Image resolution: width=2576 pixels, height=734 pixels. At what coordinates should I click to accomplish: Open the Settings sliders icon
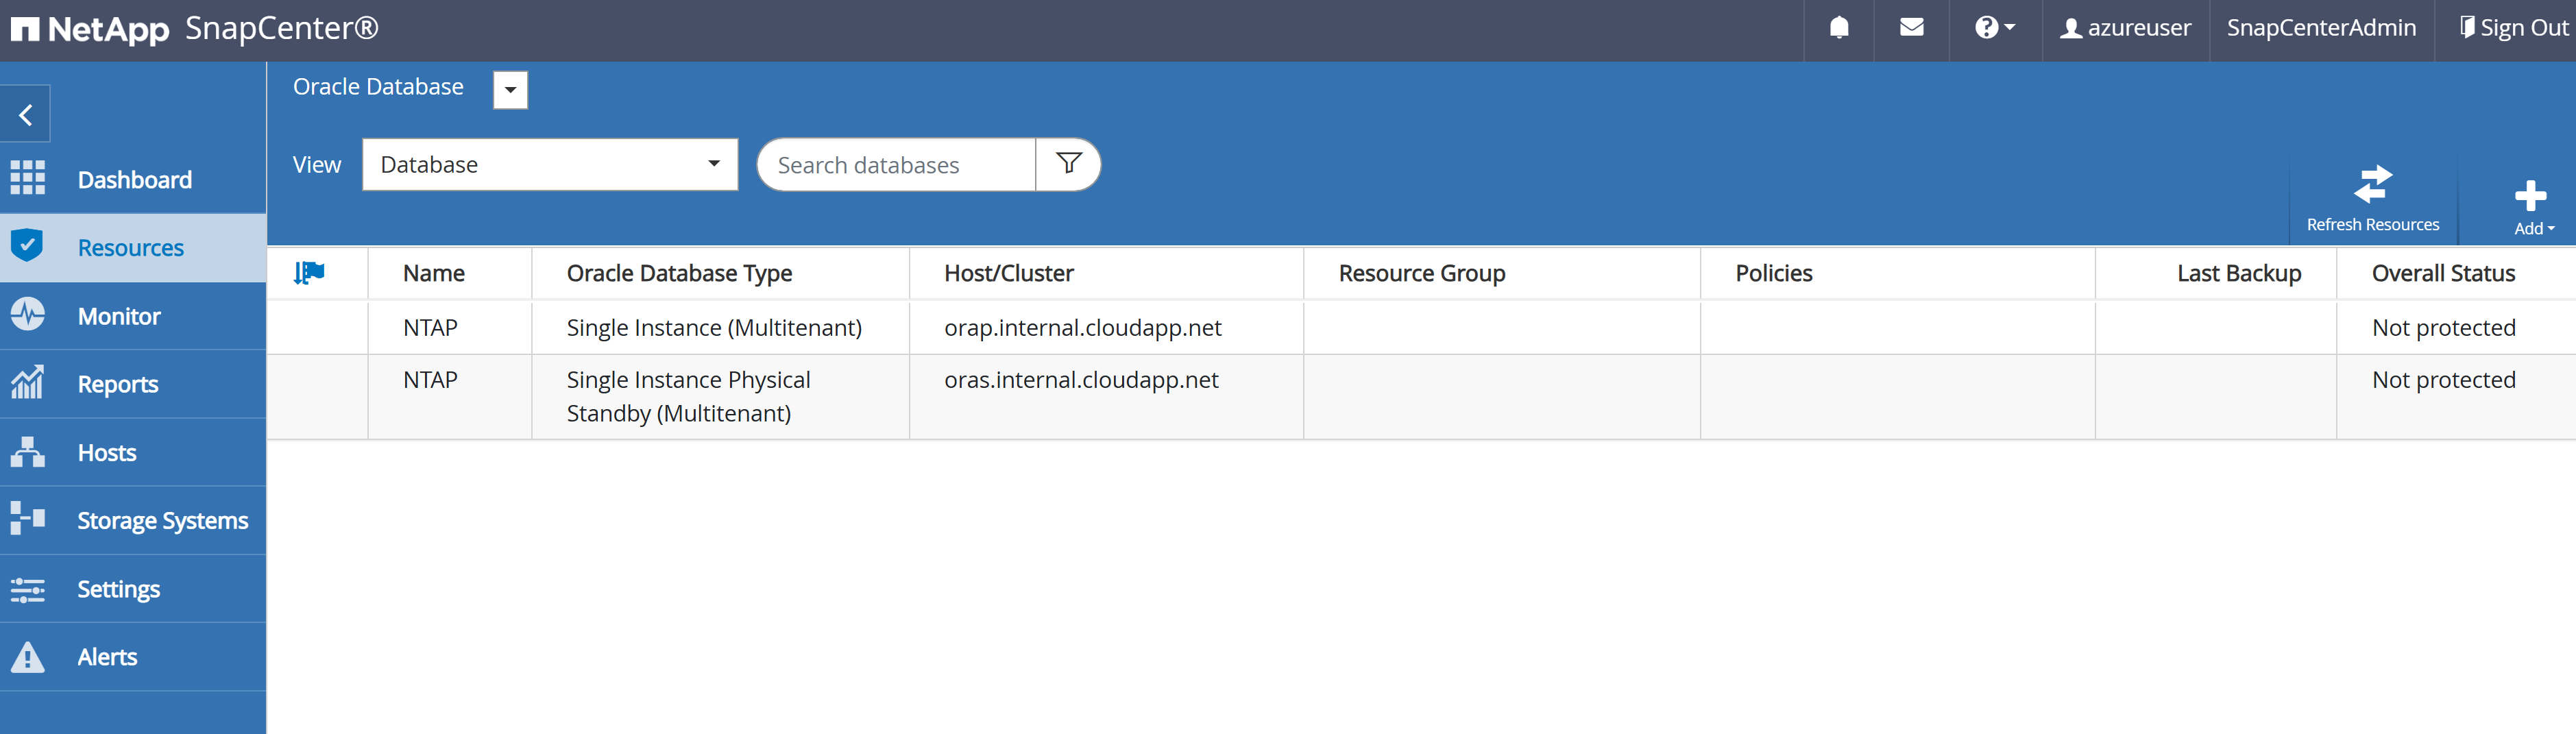pyautogui.click(x=28, y=589)
